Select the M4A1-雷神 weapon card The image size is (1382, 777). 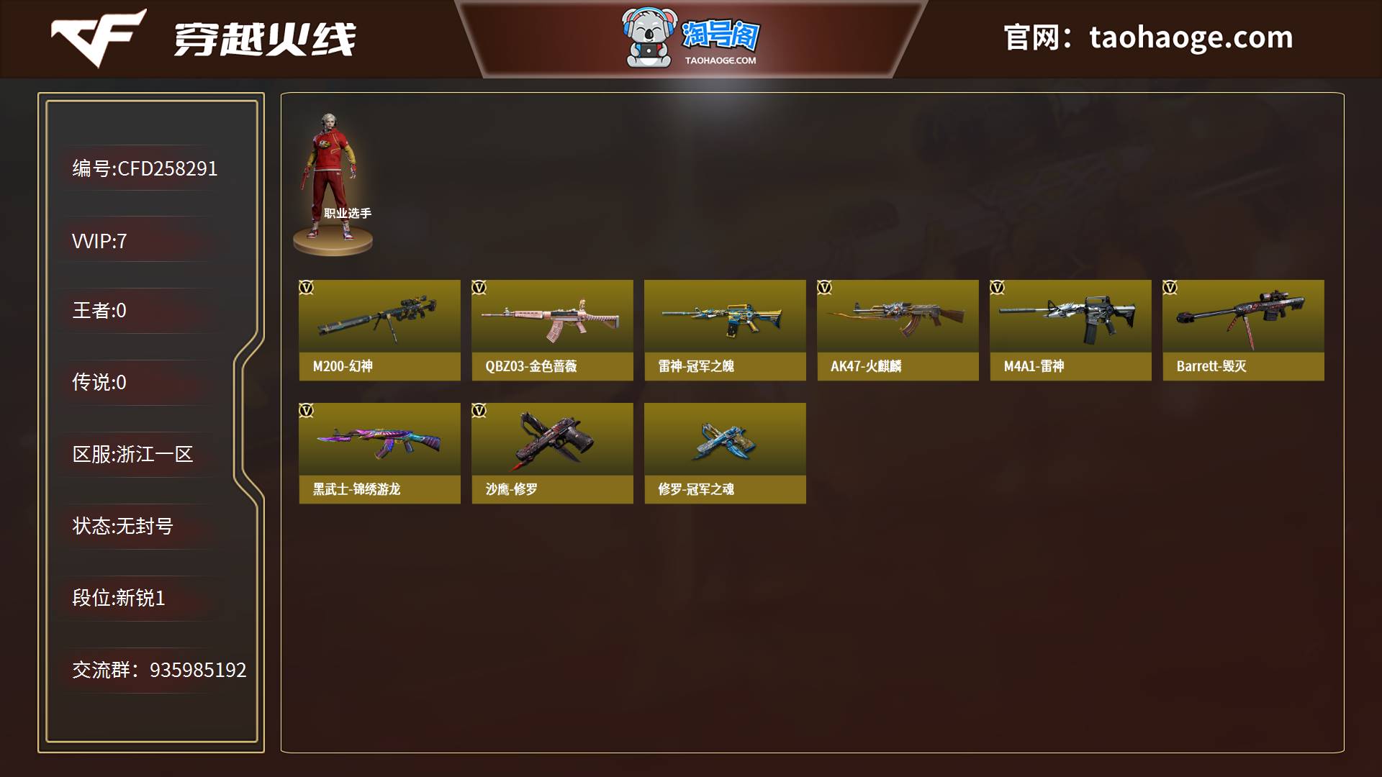[x=1070, y=330]
